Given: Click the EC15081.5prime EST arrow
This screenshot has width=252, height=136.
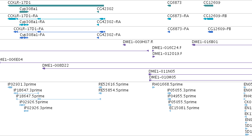Looking at the screenshot, I should coord(170,111).
